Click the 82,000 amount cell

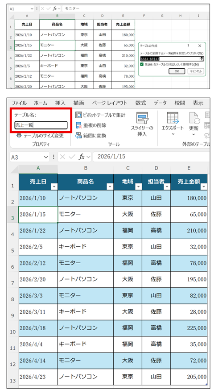click(x=189, y=295)
